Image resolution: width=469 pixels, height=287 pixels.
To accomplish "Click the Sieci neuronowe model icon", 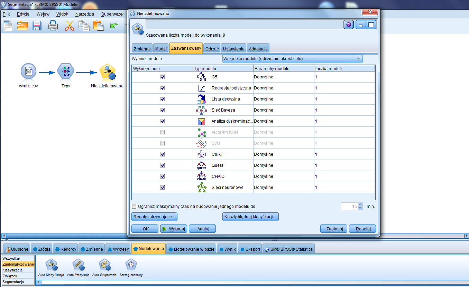I will (x=201, y=188).
